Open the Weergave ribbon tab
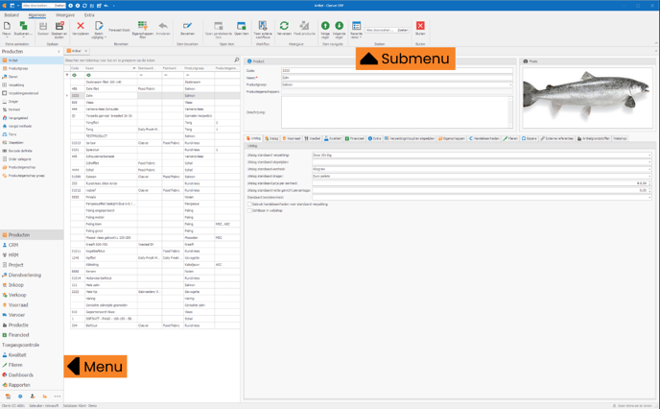Viewport: 660px width, 409px height. pos(64,15)
